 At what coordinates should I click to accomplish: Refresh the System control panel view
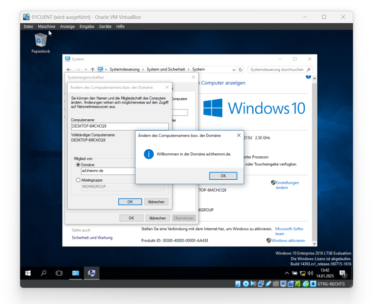coord(241,70)
